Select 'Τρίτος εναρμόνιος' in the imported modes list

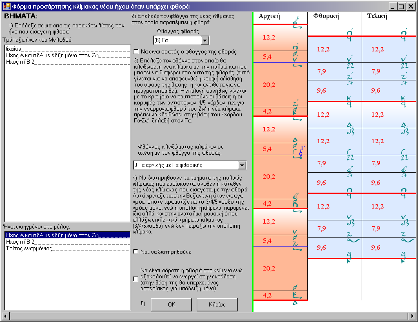[x=29, y=249]
